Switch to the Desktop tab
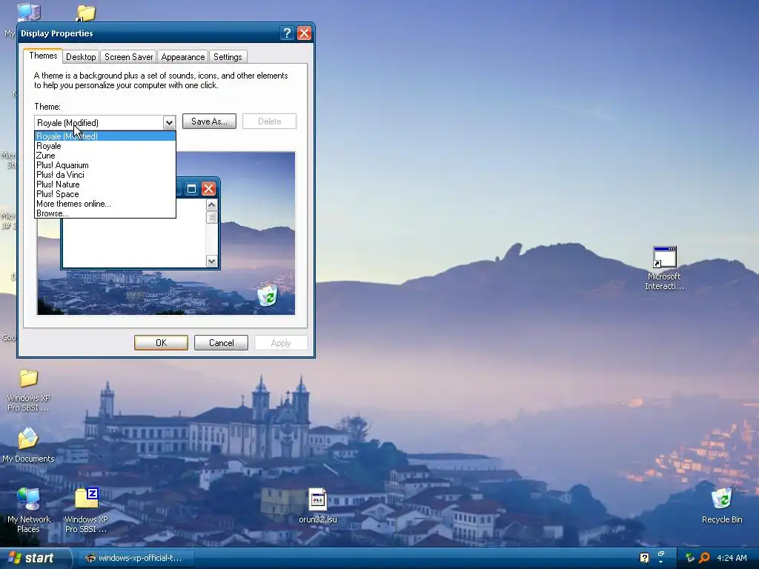This screenshot has width=759, height=569. click(x=81, y=56)
